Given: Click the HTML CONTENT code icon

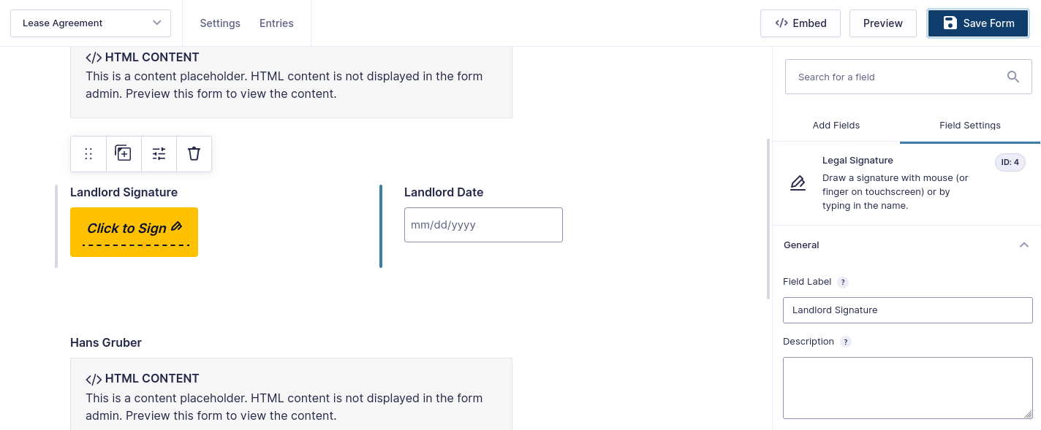Looking at the screenshot, I should tap(94, 57).
